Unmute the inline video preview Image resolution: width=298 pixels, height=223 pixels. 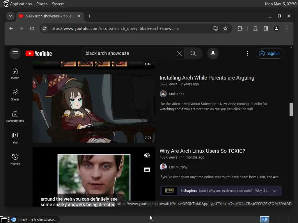point(147,156)
